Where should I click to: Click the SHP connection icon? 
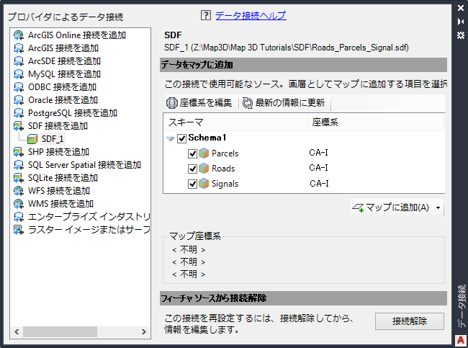coord(19,152)
